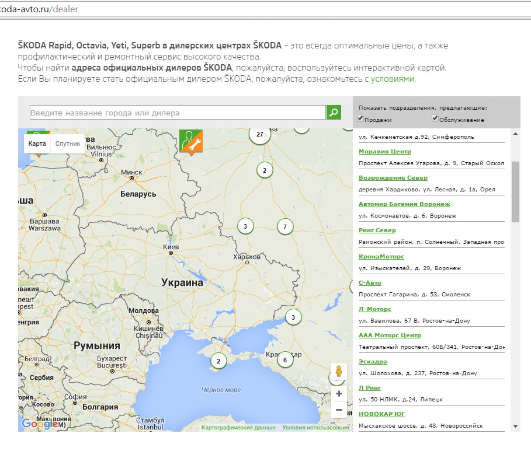Toggle the Продажи checkbox

pos(361,118)
